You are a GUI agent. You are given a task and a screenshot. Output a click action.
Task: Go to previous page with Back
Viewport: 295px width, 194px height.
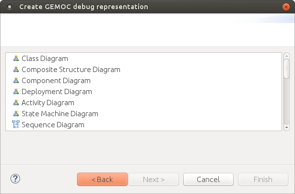[x=102, y=180]
